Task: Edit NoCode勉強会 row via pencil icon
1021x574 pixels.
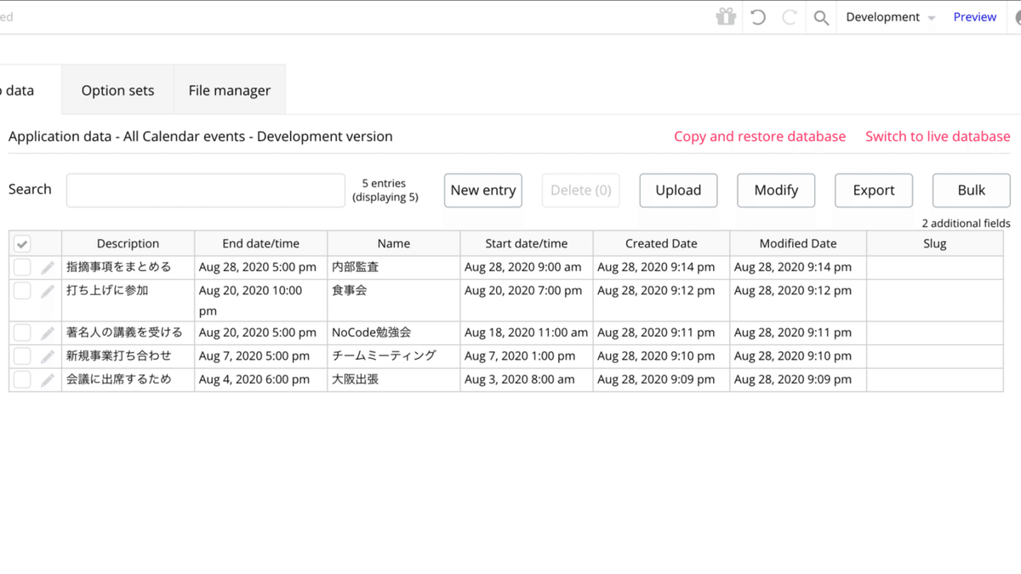Action: [48, 333]
